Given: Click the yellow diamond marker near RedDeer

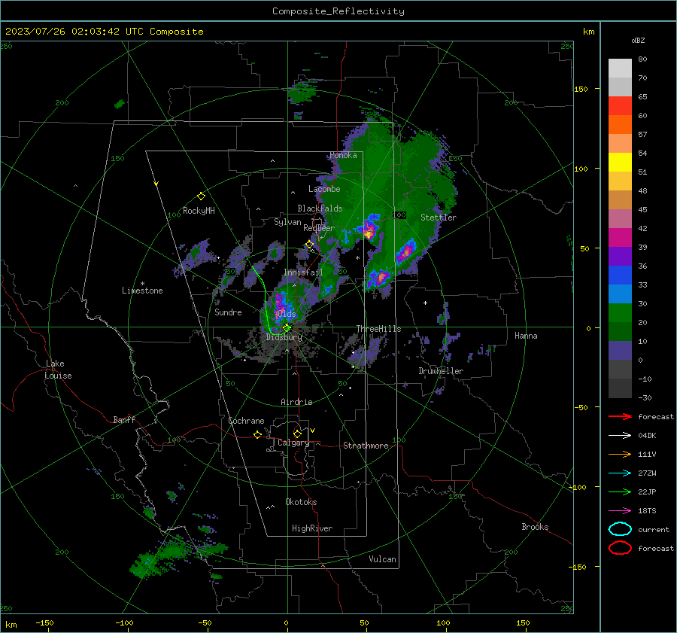Looking at the screenshot, I should click(310, 245).
